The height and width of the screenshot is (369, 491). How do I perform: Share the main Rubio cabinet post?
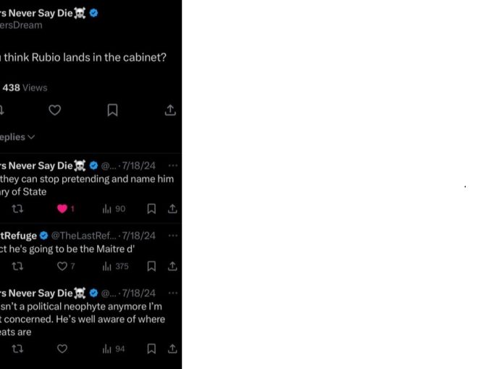(170, 110)
